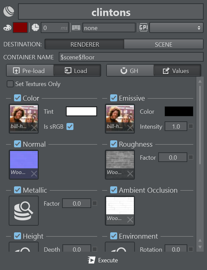
Task: Click the Execute play icon
Action: [x=91, y=260]
